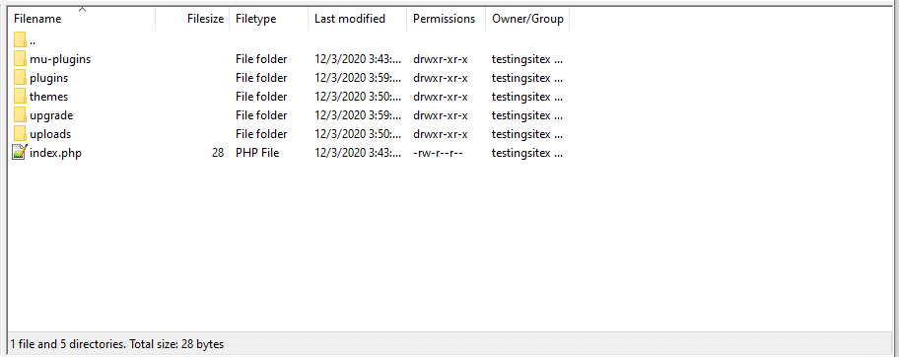Click the uploads folder icon

(20, 134)
